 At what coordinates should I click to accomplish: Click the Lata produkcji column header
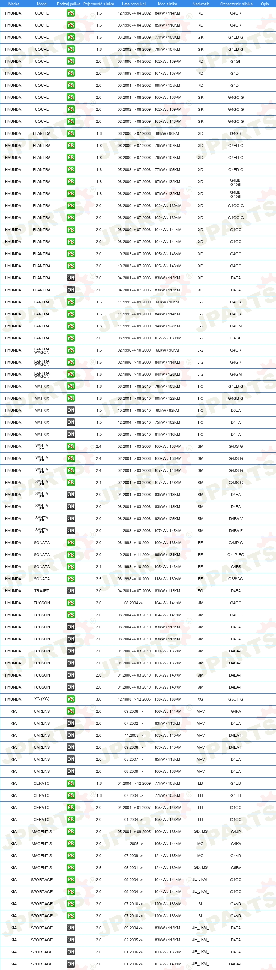point(134,4)
